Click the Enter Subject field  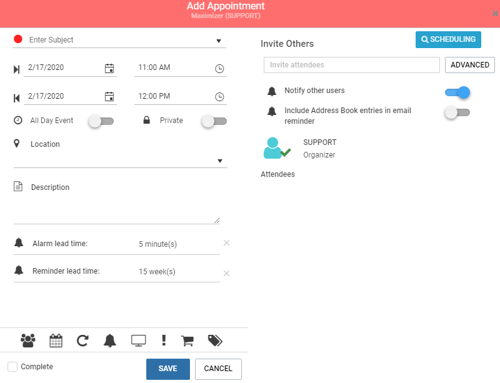coord(119,40)
